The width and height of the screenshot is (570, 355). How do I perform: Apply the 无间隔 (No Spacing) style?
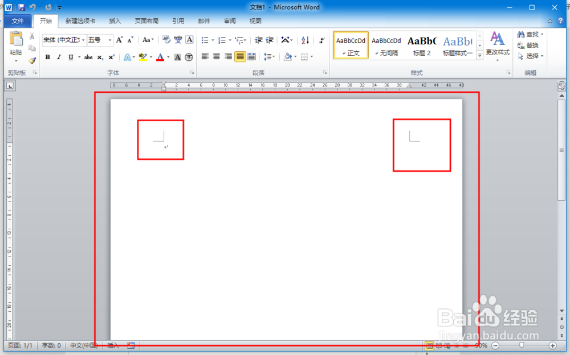[386, 45]
